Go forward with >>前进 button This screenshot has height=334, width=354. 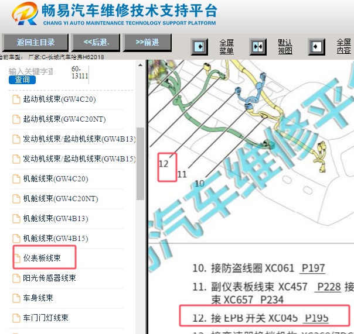pyautogui.click(x=147, y=42)
